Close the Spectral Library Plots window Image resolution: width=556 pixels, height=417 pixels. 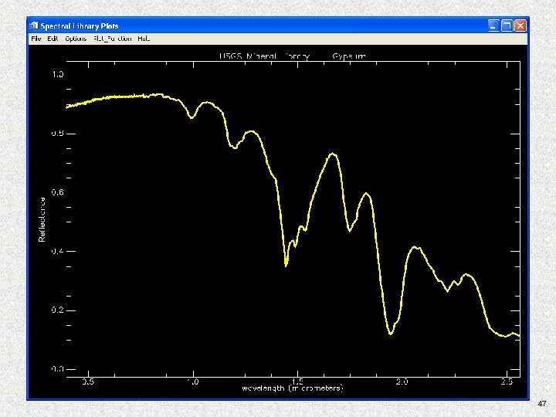pyautogui.click(x=520, y=25)
